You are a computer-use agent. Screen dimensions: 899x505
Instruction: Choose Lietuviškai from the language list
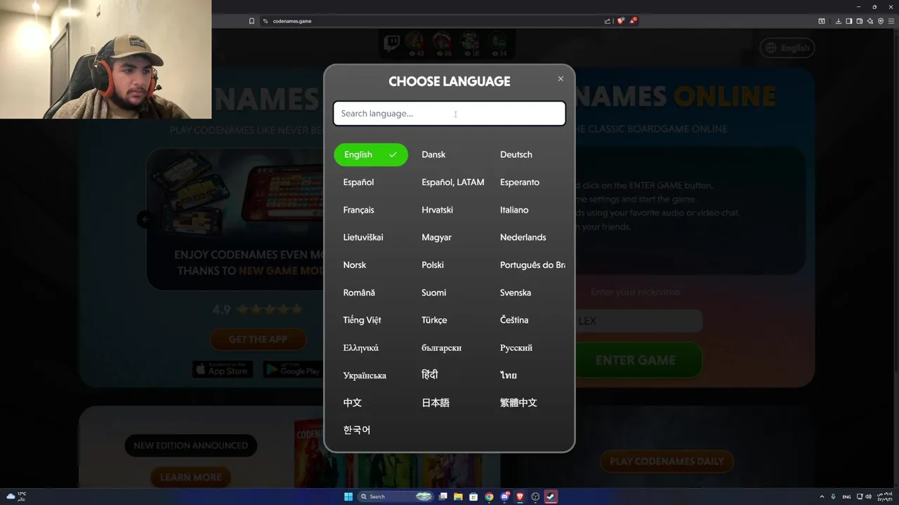(363, 237)
